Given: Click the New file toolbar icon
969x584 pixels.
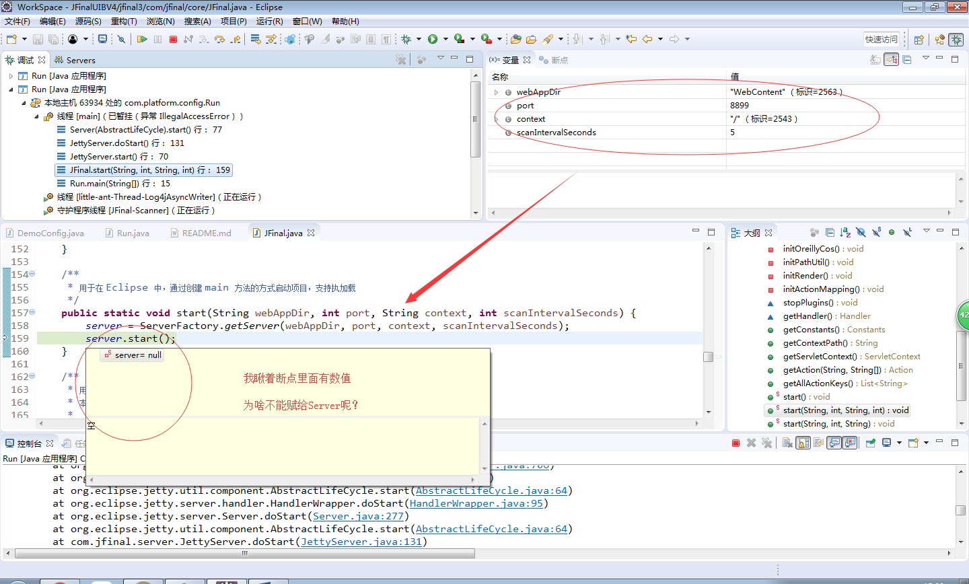Looking at the screenshot, I should click(11, 39).
